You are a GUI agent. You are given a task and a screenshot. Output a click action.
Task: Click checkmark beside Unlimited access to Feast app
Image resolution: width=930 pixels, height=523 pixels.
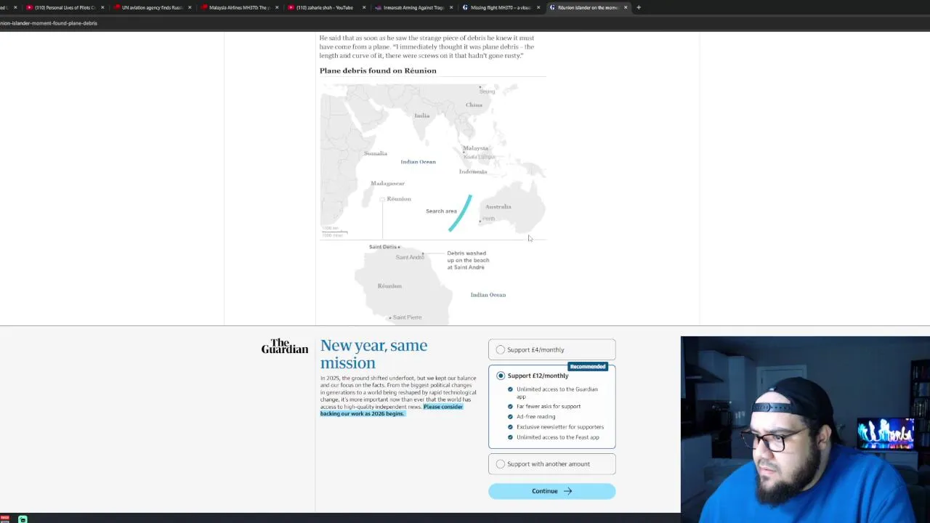pos(510,437)
